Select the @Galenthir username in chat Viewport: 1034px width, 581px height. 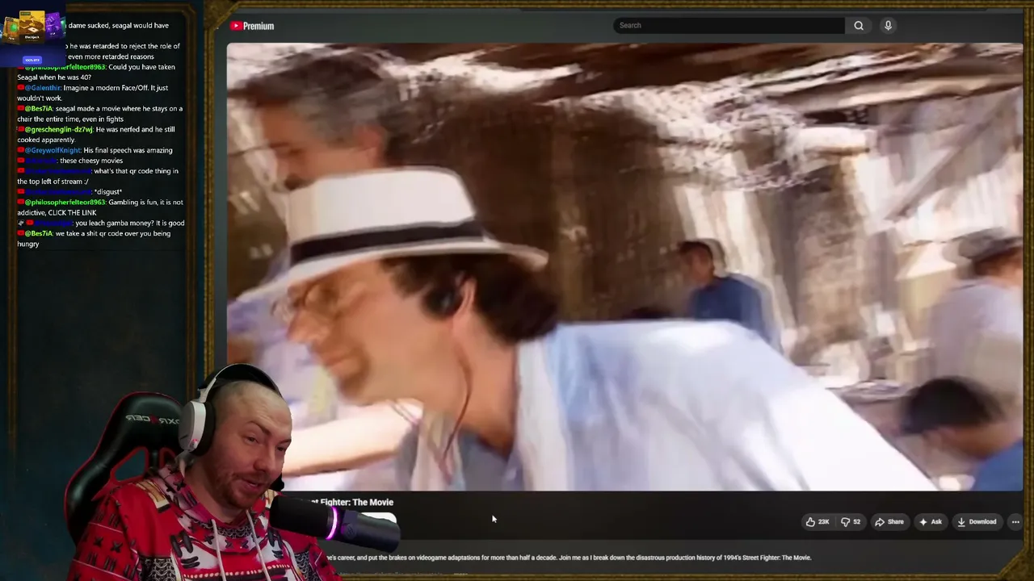[41, 88]
